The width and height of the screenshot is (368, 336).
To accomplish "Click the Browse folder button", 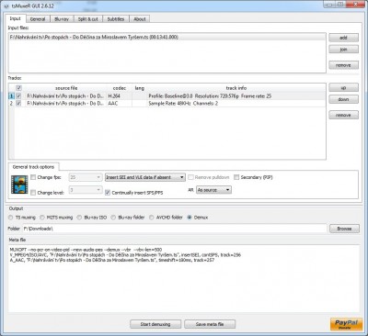I will (344, 229).
